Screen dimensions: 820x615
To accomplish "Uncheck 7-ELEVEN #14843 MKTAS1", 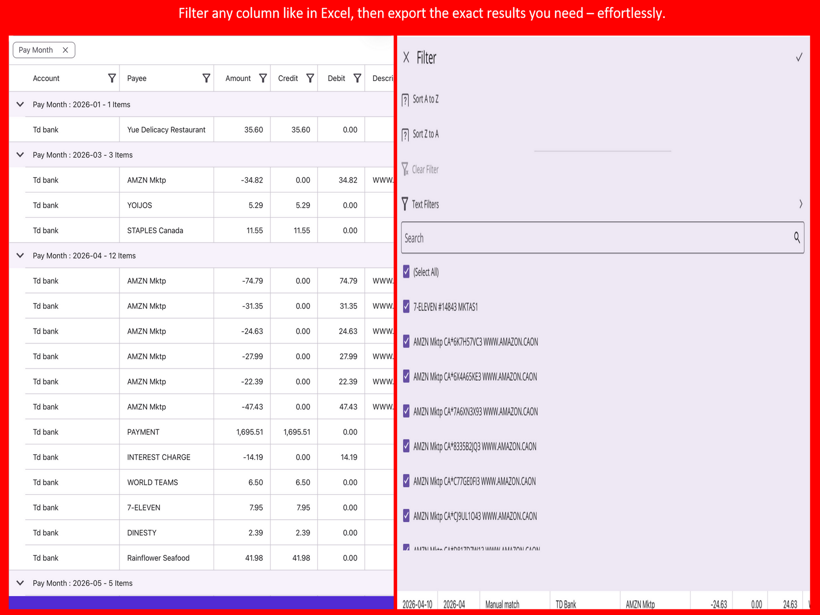I will 406,306.
